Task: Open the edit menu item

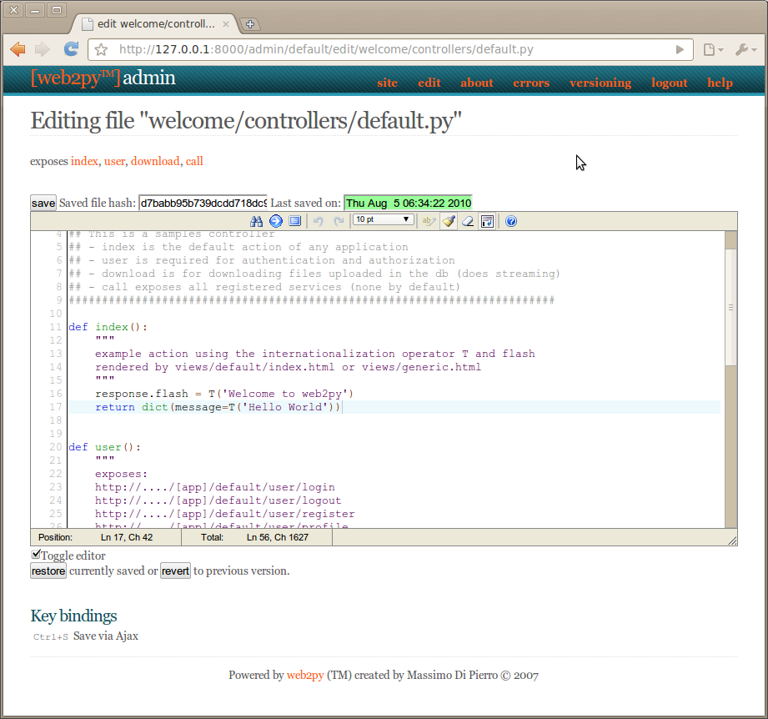Action: coord(429,83)
